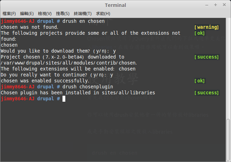Open the 檔案(F) file menu
This screenshot has height=162, width=231.
coord(9,14)
